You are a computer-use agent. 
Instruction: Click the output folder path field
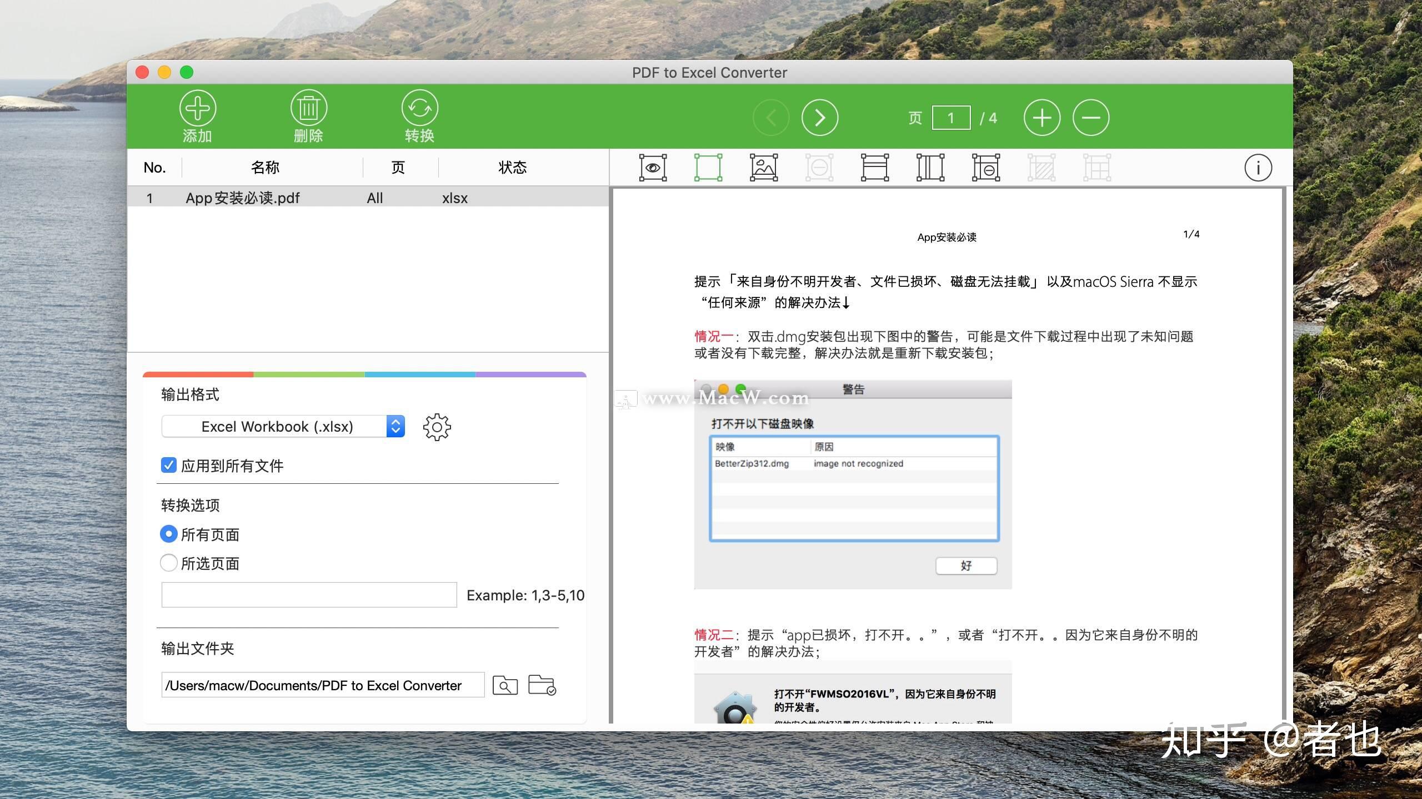(x=323, y=685)
